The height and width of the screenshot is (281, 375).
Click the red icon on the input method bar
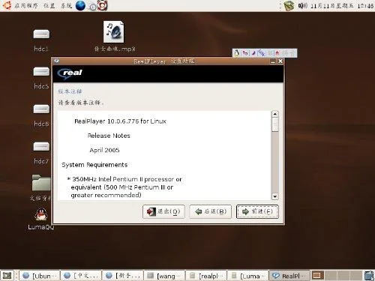tap(277, 53)
